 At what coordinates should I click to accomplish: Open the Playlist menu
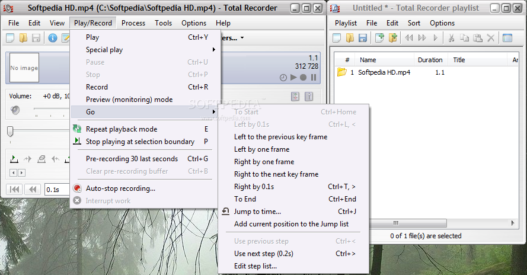pyautogui.click(x=346, y=23)
